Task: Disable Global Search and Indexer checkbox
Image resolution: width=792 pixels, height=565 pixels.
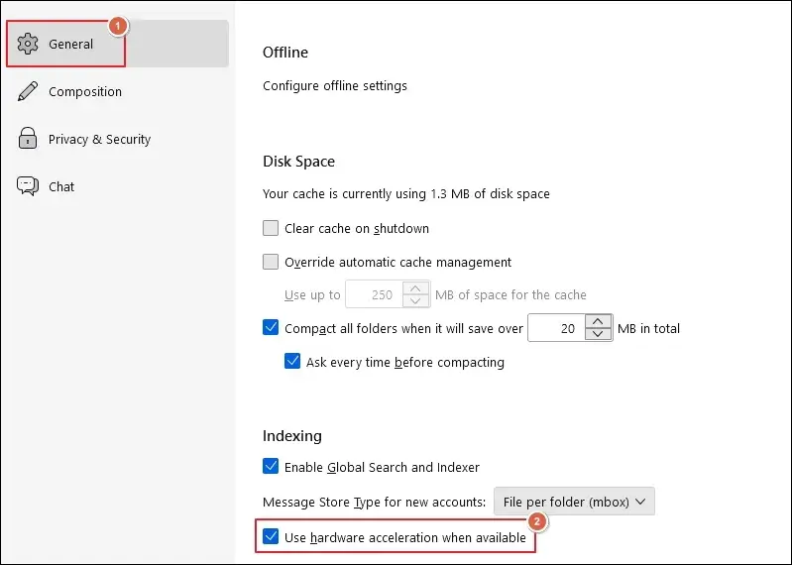Action: 271,466
